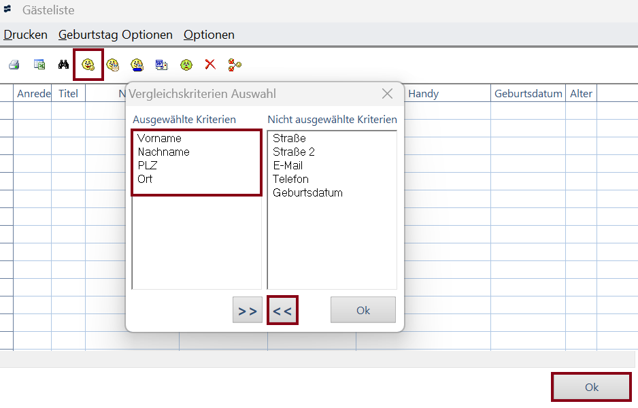Select E-Mail in the unselected criteria list
This screenshot has height=408, width=638.
pyautogui.click(x=288, y=166)
